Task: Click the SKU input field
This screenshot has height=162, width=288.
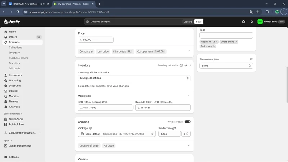Action: 105,108
